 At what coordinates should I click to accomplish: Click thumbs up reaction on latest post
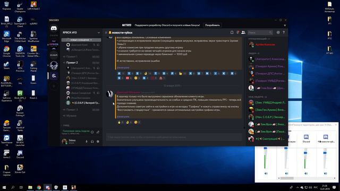(x=120, y=123)
